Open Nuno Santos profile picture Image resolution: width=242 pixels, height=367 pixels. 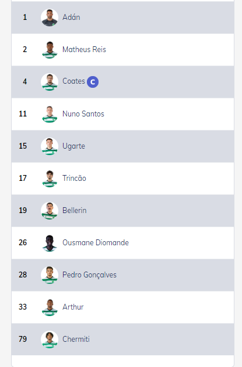click(x=50, y=114)
